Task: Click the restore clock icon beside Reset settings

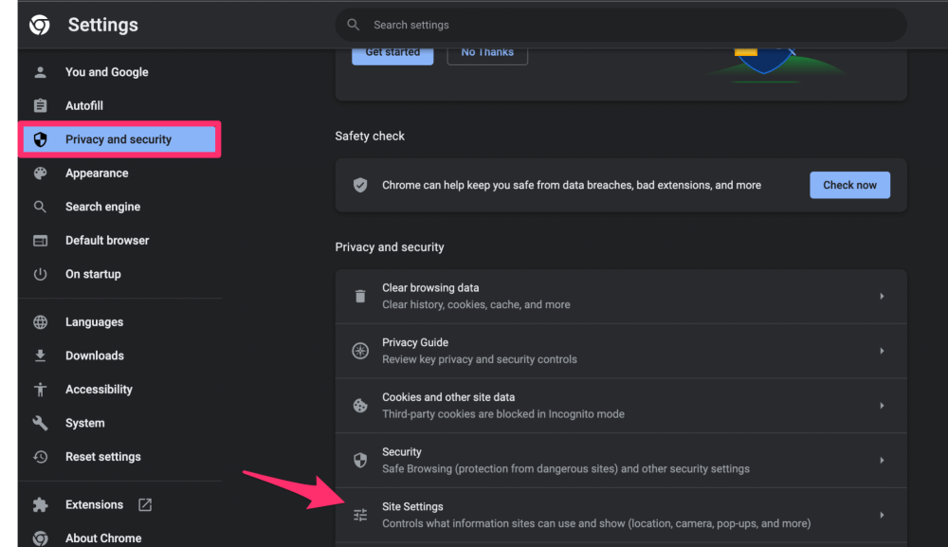Action: [41, 457]
